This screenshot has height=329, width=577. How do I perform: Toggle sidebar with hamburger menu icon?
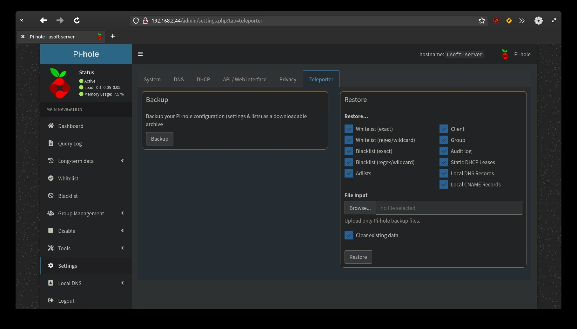click(x=140, y=54)
